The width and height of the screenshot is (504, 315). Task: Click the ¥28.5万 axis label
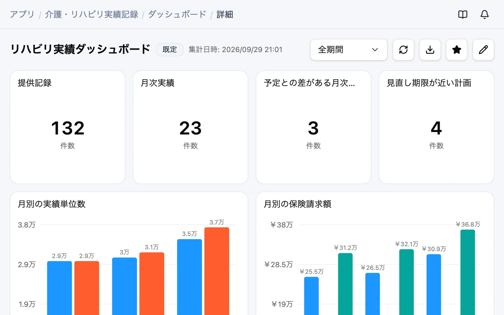(x=279, y=264)
